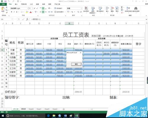Image resolution: width=148 pixels, height=118 pixels.
Task: Click the fill color bucket swatch
Action: coord(27,12)
